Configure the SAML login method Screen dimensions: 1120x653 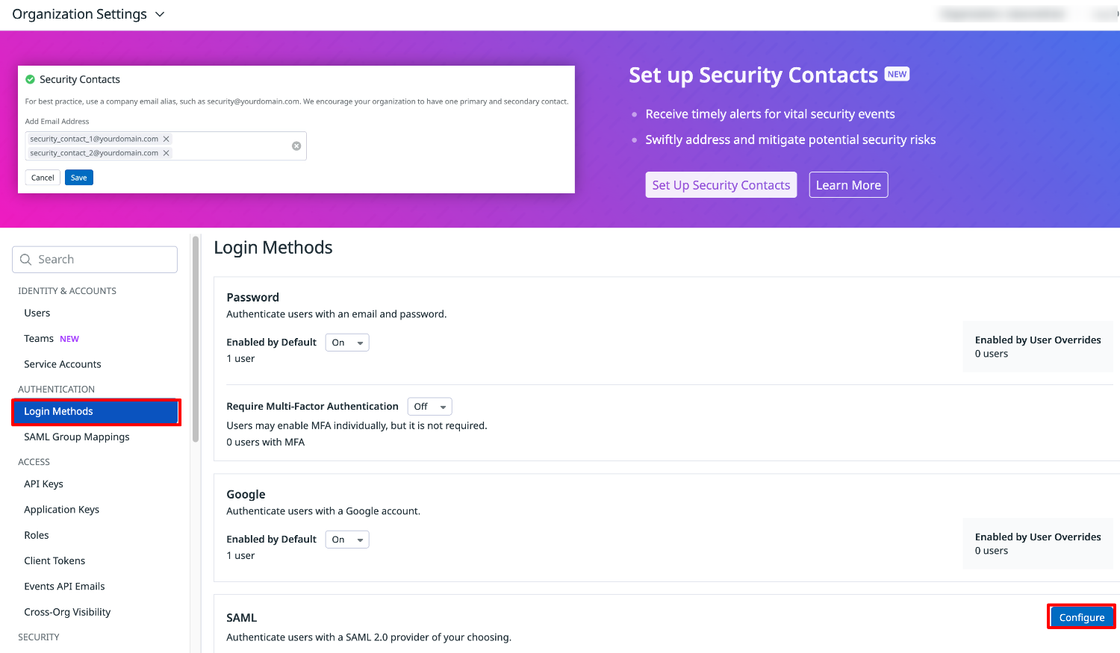click(1080, 617)
